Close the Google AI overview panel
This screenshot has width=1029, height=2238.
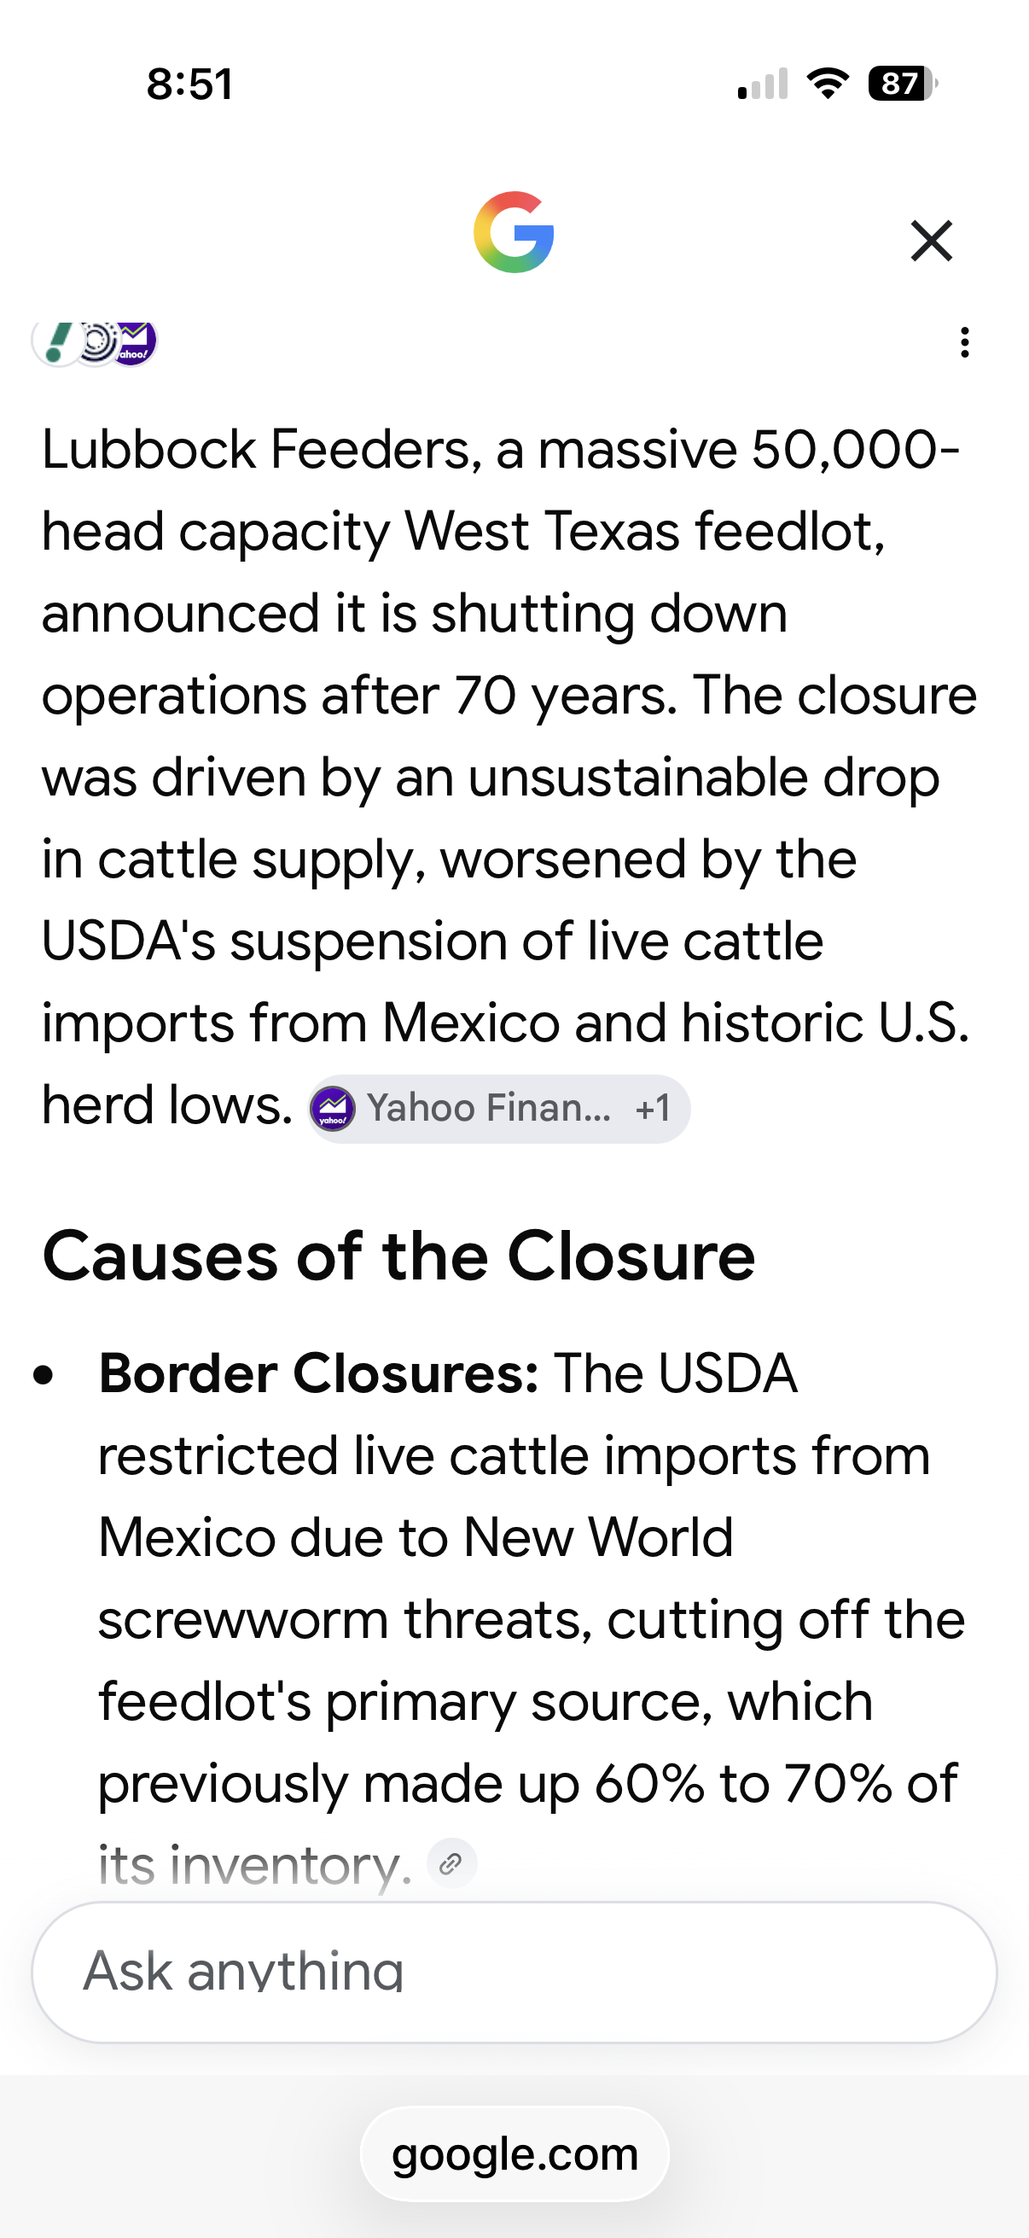pyautogui.click(x=931, y=241)
